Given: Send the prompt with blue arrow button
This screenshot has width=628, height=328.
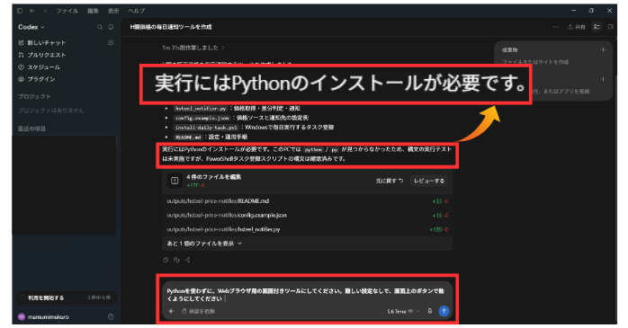Looking at the screenshot, I should 444,311.
